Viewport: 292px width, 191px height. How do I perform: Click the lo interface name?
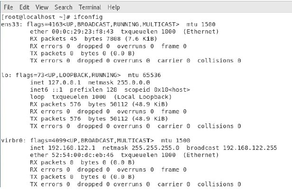click(x=5, y=75)
